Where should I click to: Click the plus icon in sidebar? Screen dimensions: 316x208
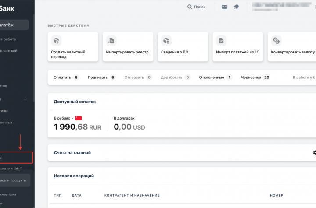pos(25,99)
